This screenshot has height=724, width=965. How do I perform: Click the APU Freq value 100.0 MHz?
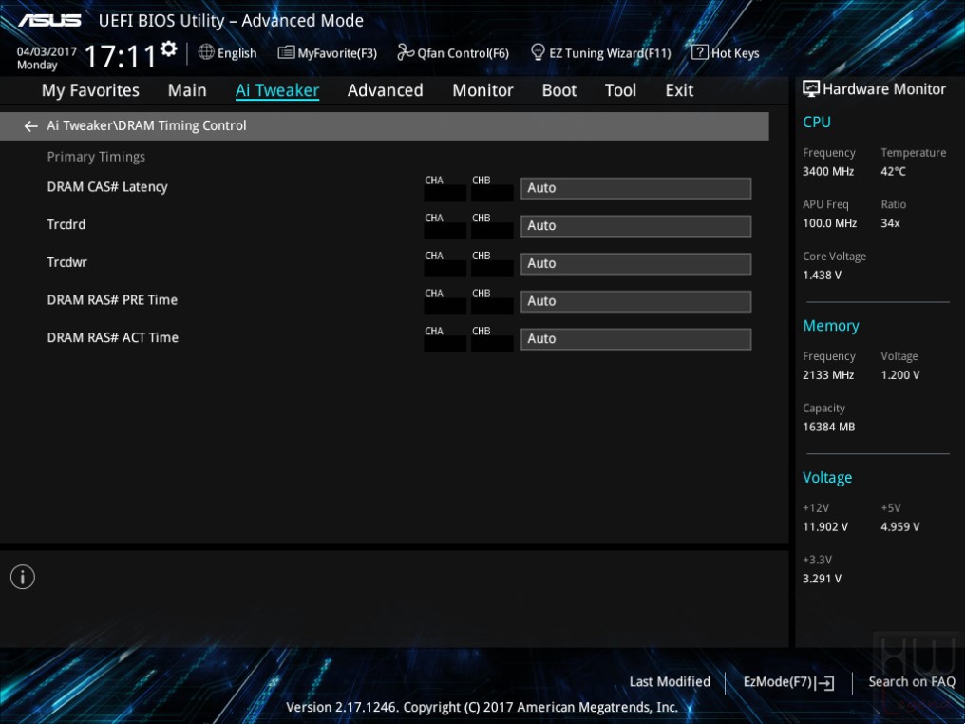click(x=829, y=223)
